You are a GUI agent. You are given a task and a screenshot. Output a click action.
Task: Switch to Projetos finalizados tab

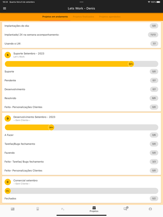point(83,17)
